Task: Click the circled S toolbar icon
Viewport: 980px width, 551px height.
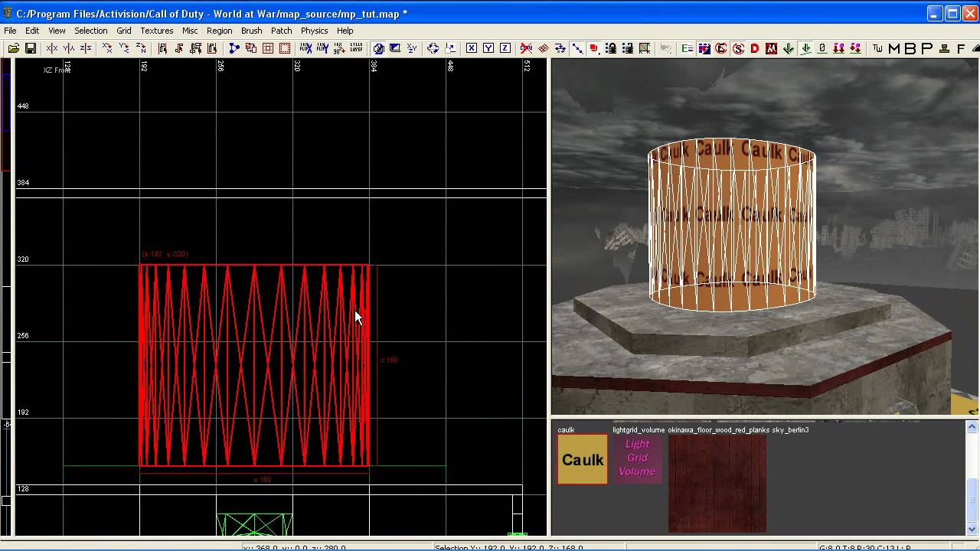Action: (738, 48)
